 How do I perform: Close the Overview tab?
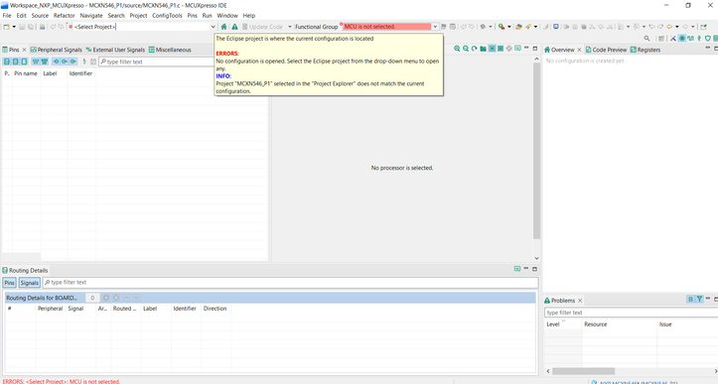[579, 50]
